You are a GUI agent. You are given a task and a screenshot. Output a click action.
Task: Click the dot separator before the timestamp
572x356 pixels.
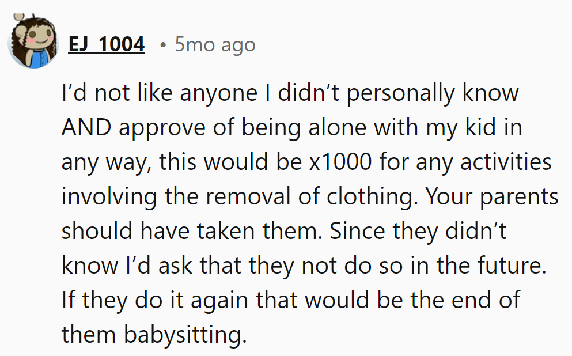[164, 45]
